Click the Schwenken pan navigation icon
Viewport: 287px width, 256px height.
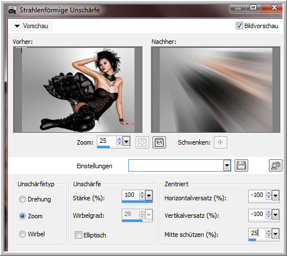(x=221, y=142)
